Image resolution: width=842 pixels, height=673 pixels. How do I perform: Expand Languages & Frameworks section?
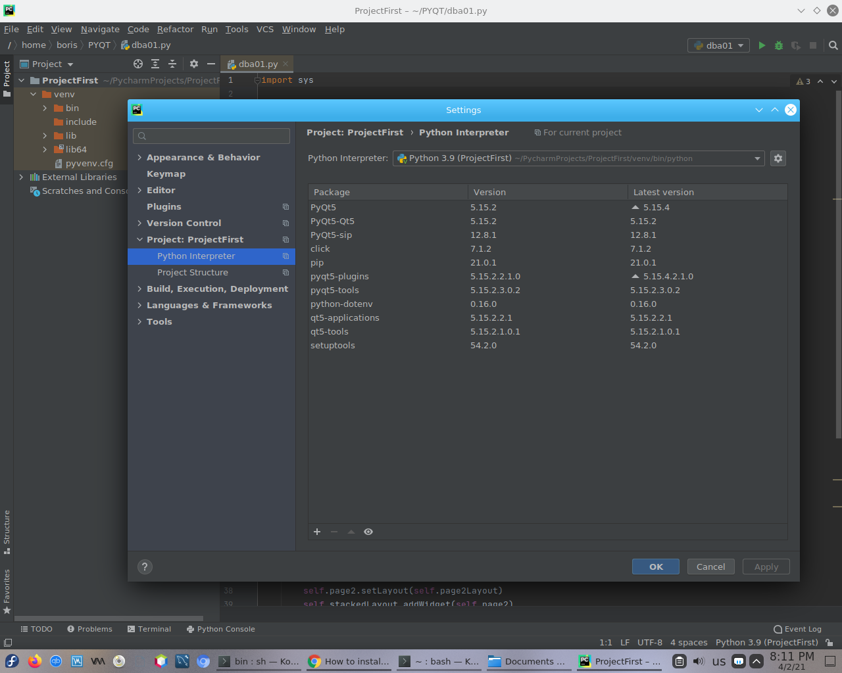coord(139,306)
